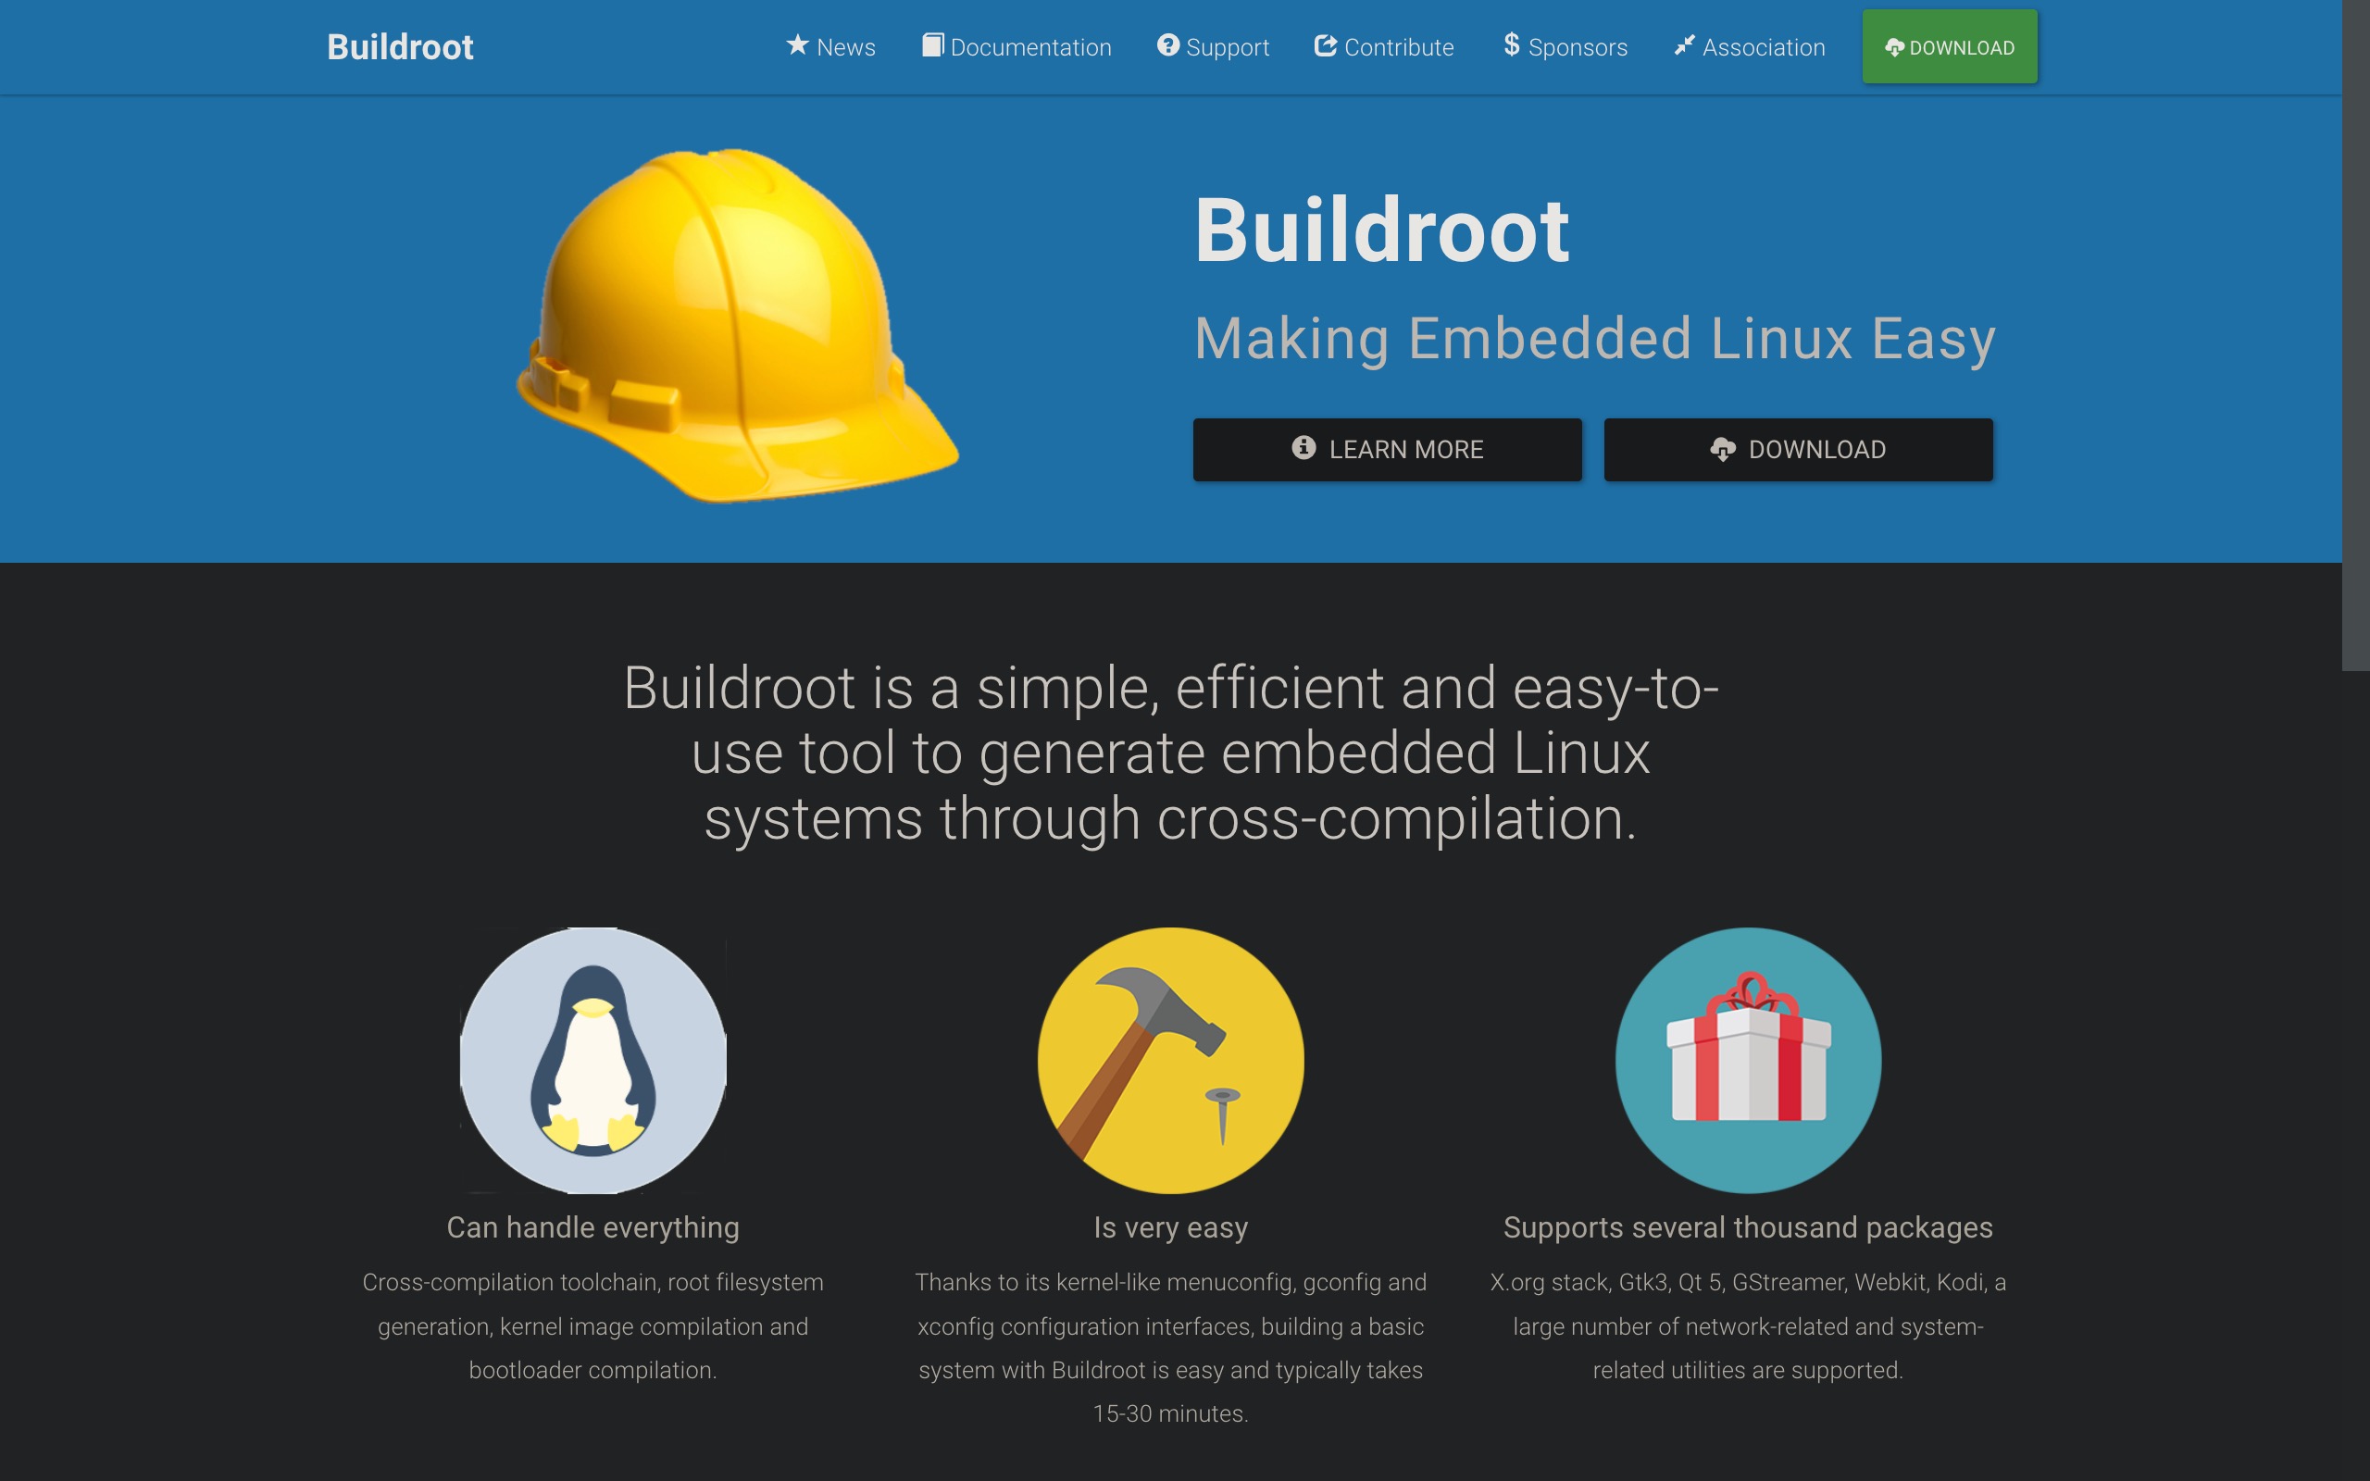Open the Association menu item

(x=1749, y=47)
